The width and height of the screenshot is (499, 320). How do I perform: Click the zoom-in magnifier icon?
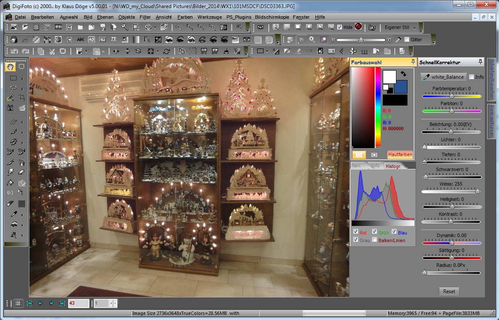312,40
